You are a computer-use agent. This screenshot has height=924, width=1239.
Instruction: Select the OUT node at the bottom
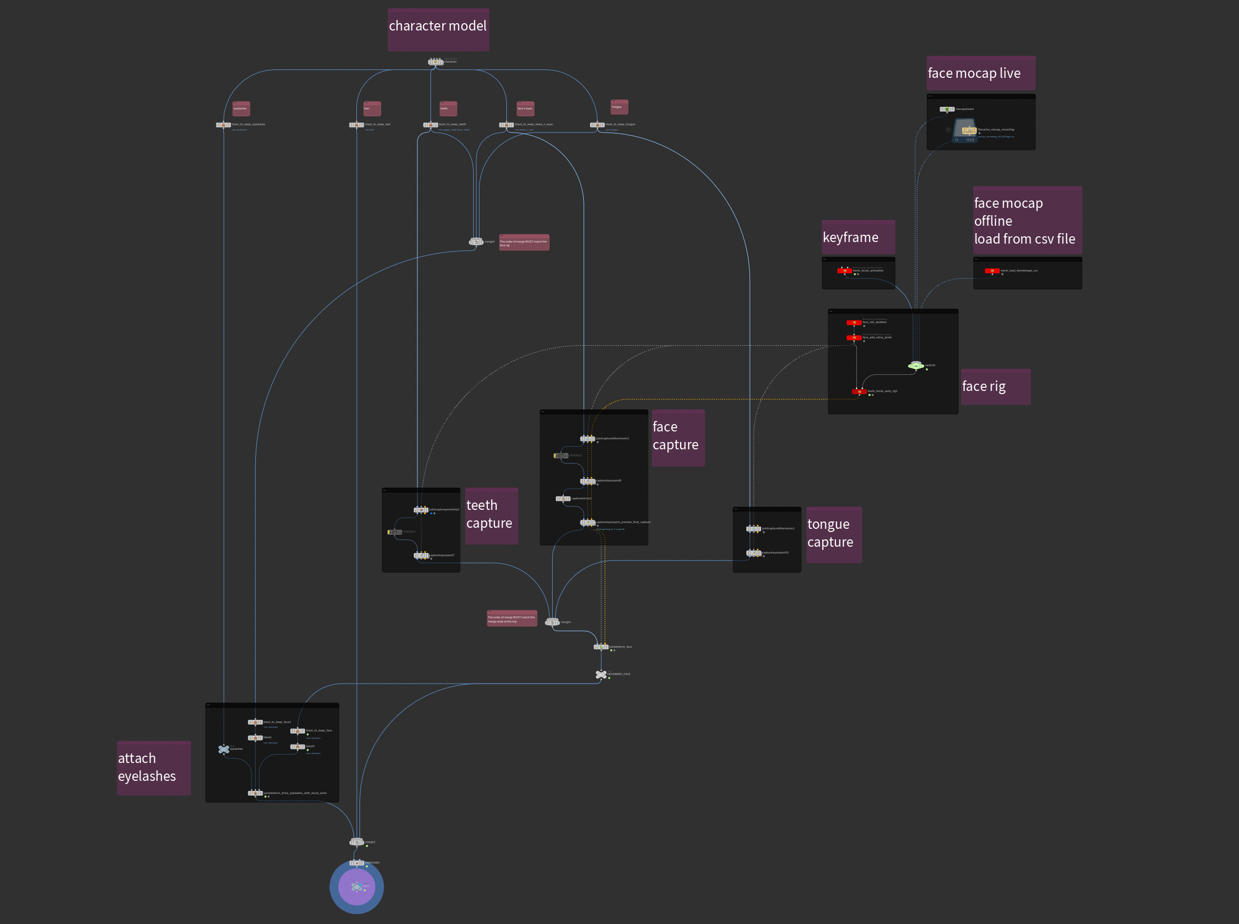pyautogui.click(x=356, y=887)
